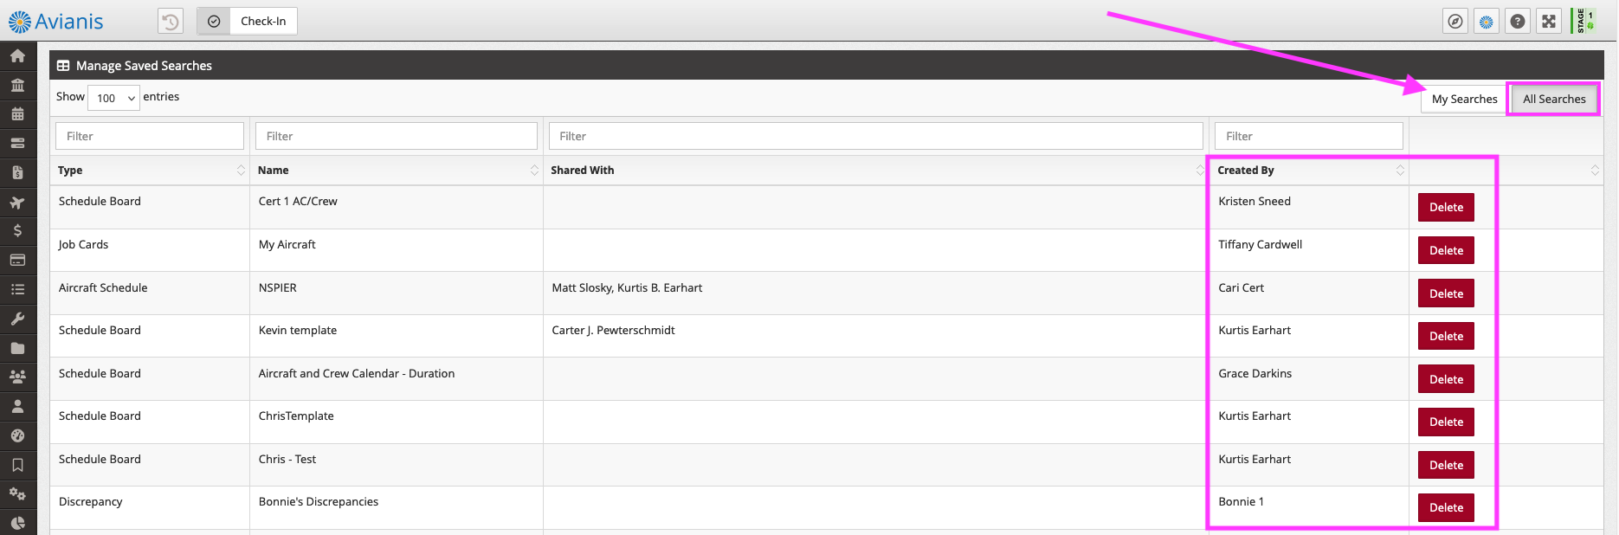The image size is (1619, 535).
Task: Click the Shared With filter field
Action: (875, 136)
